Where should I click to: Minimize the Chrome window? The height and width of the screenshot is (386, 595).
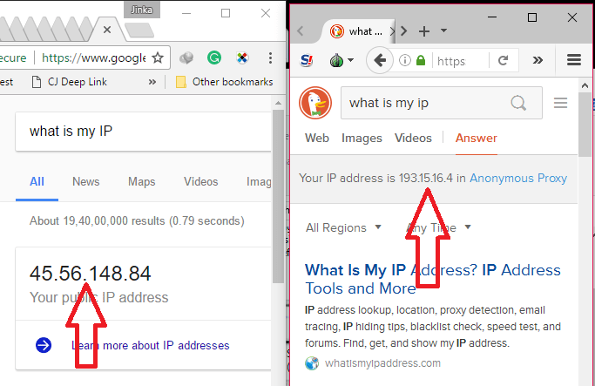186,13
